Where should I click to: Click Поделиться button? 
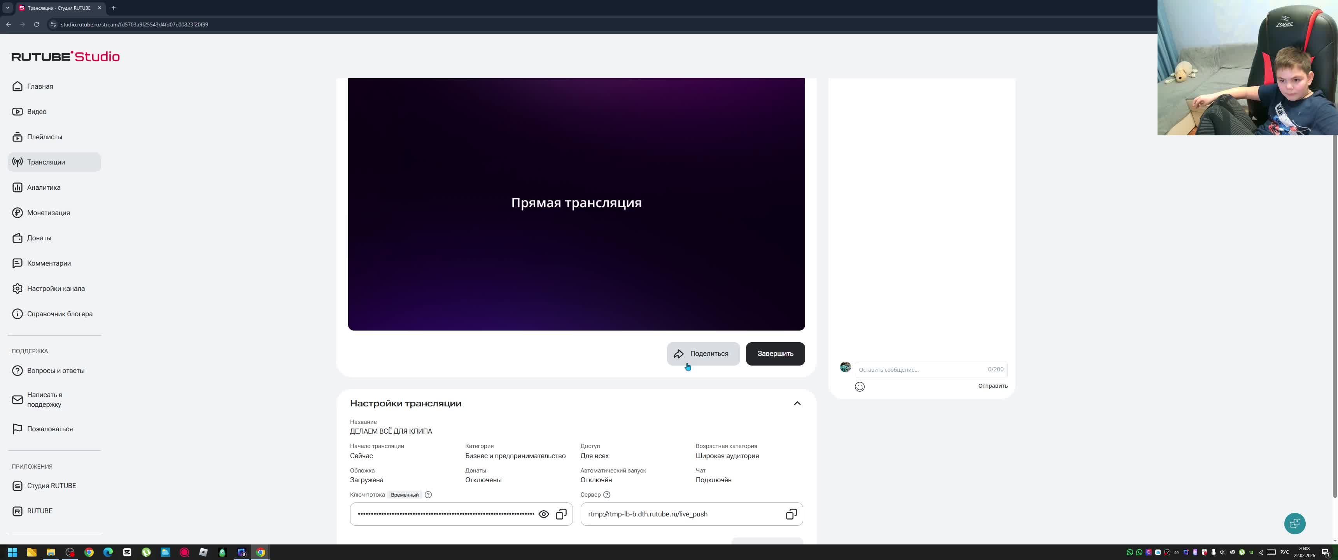pyautogui.click(x=703, y=354)
